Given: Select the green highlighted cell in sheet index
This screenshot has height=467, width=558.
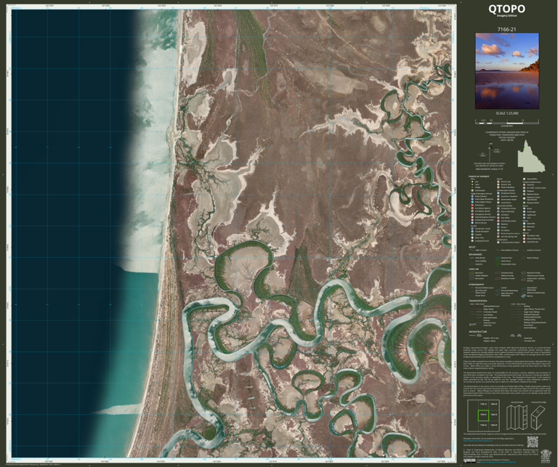Looking at the screenshot, I should (x=483, y=415).
